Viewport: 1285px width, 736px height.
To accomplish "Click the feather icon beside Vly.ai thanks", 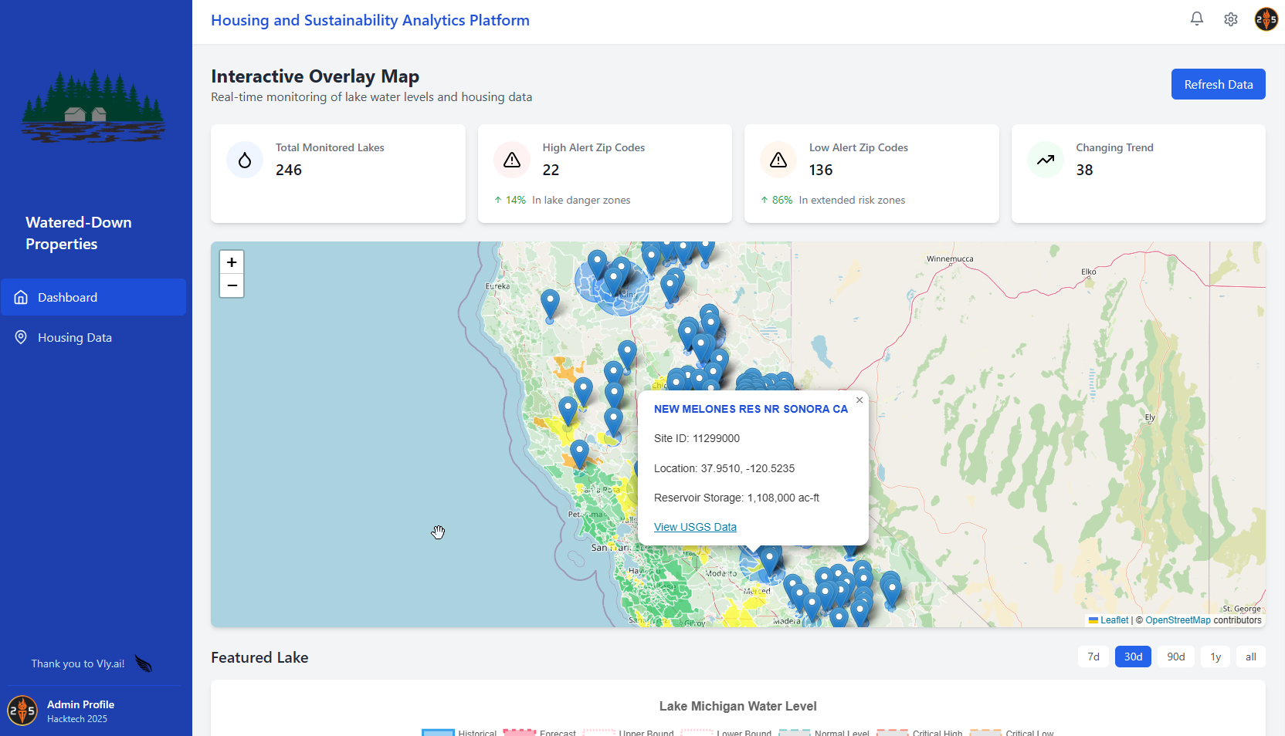I will tap(144, 663).
